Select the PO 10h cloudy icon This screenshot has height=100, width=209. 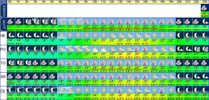pos(95,48)
